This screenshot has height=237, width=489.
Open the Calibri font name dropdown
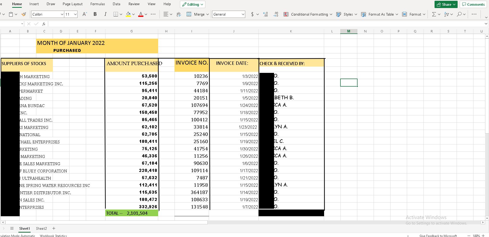coord(62,14)
